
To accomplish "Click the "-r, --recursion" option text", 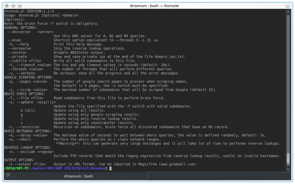I will (x=24, y=127).
